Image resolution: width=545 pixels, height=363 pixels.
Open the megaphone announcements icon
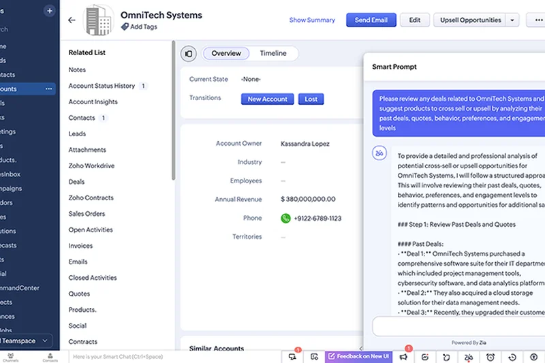(403, 357)
